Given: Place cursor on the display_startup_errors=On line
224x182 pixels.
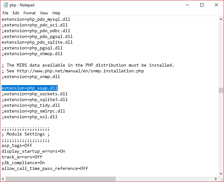Looking at the screenshot, I should pos(33,151).
